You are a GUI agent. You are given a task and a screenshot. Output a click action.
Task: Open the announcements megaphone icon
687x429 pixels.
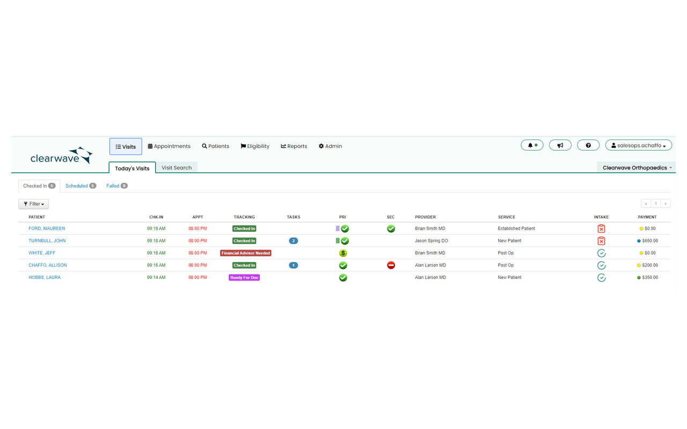[x=560, y=145]
